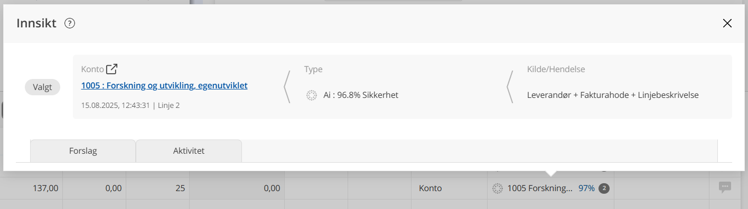This screenshot has height=209, width=748.
Task: Close the Innsikt dialog
Action: coord(727,23)
